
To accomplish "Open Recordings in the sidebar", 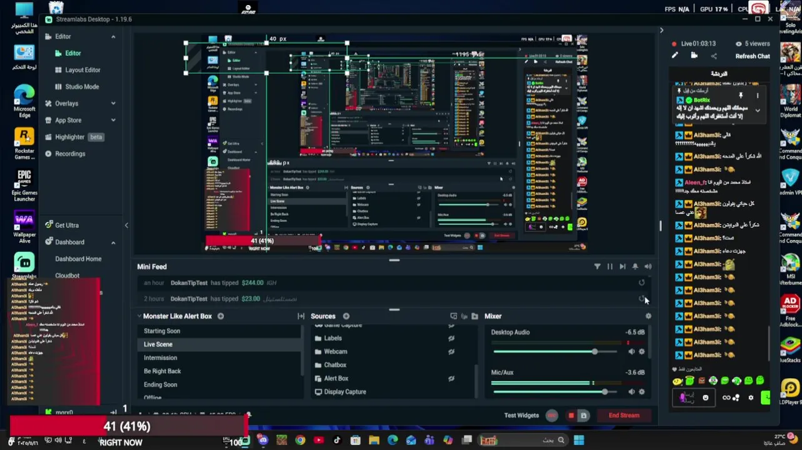I will pyautogui.click(x=65, y=154).
